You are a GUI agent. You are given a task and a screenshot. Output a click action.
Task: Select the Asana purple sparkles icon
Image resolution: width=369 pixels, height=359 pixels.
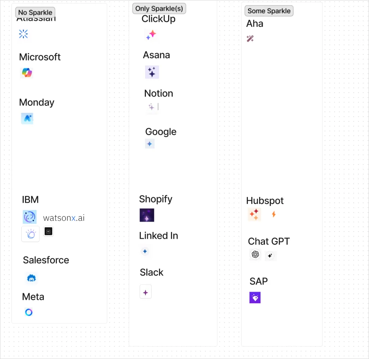(152, 72)
